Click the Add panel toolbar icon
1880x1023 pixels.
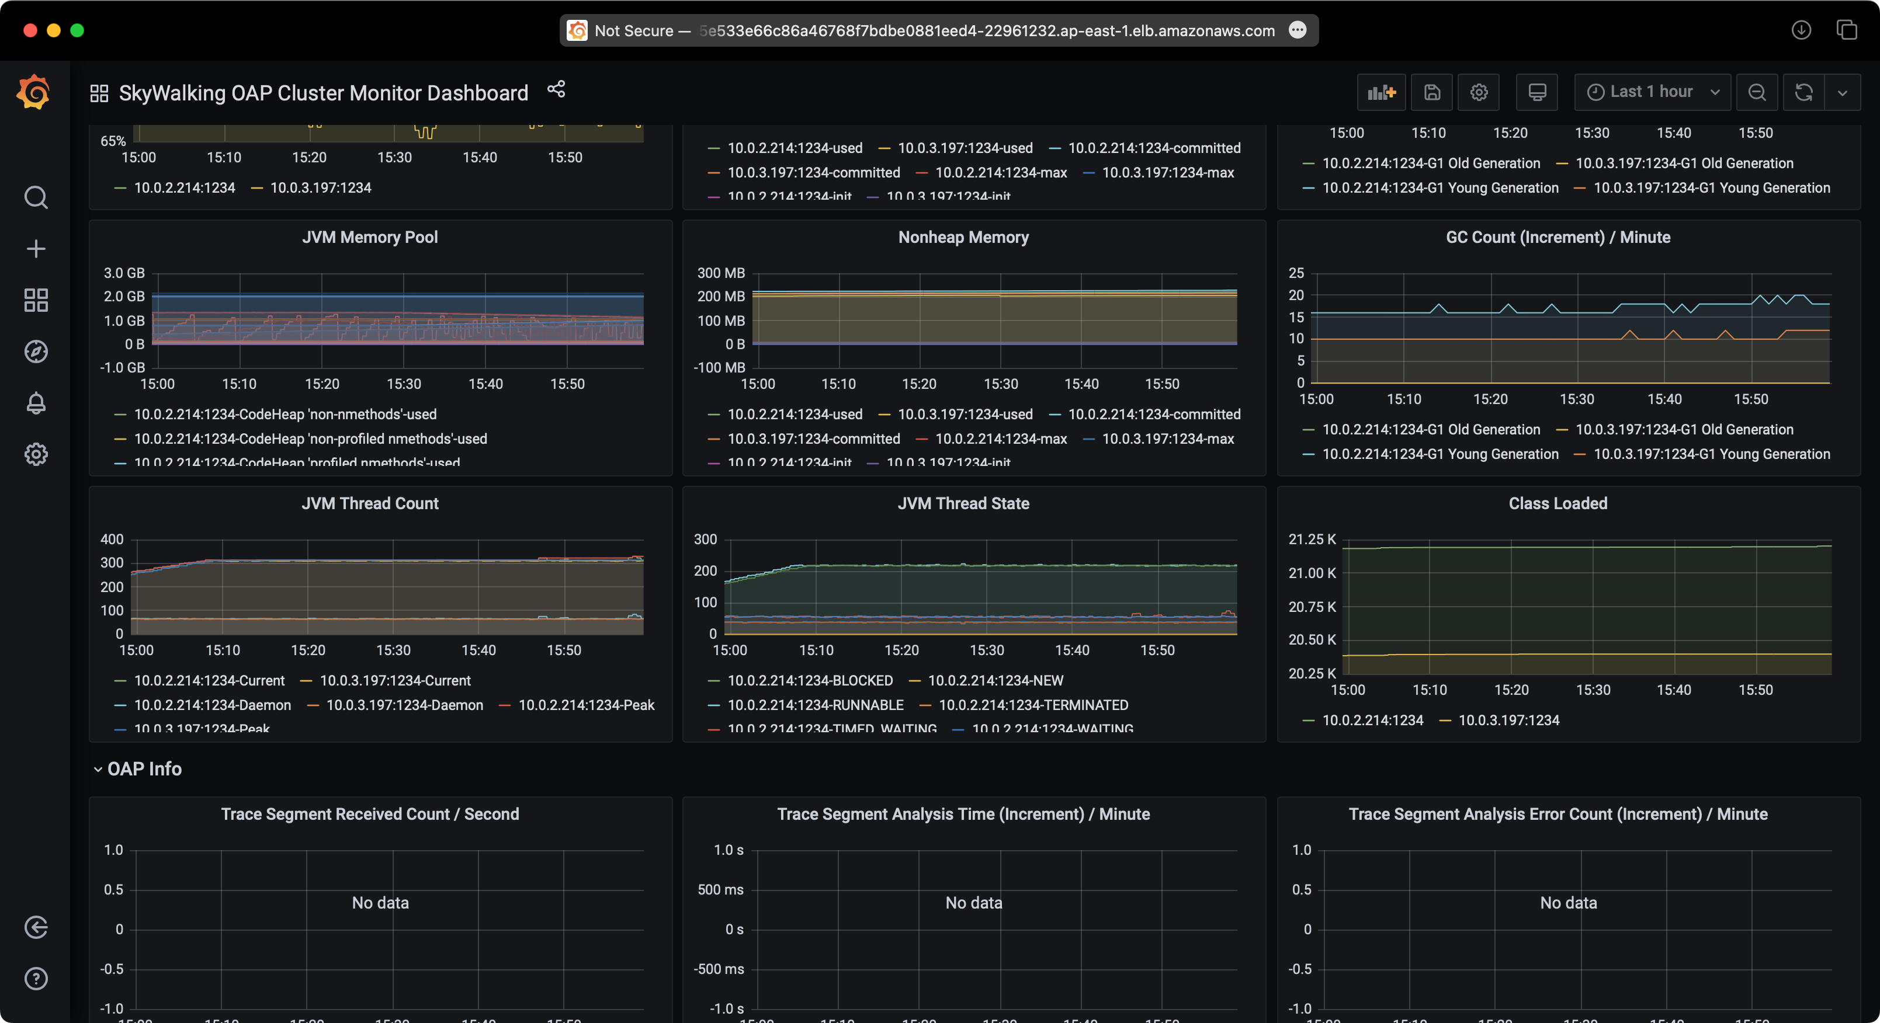point(1381,93)
